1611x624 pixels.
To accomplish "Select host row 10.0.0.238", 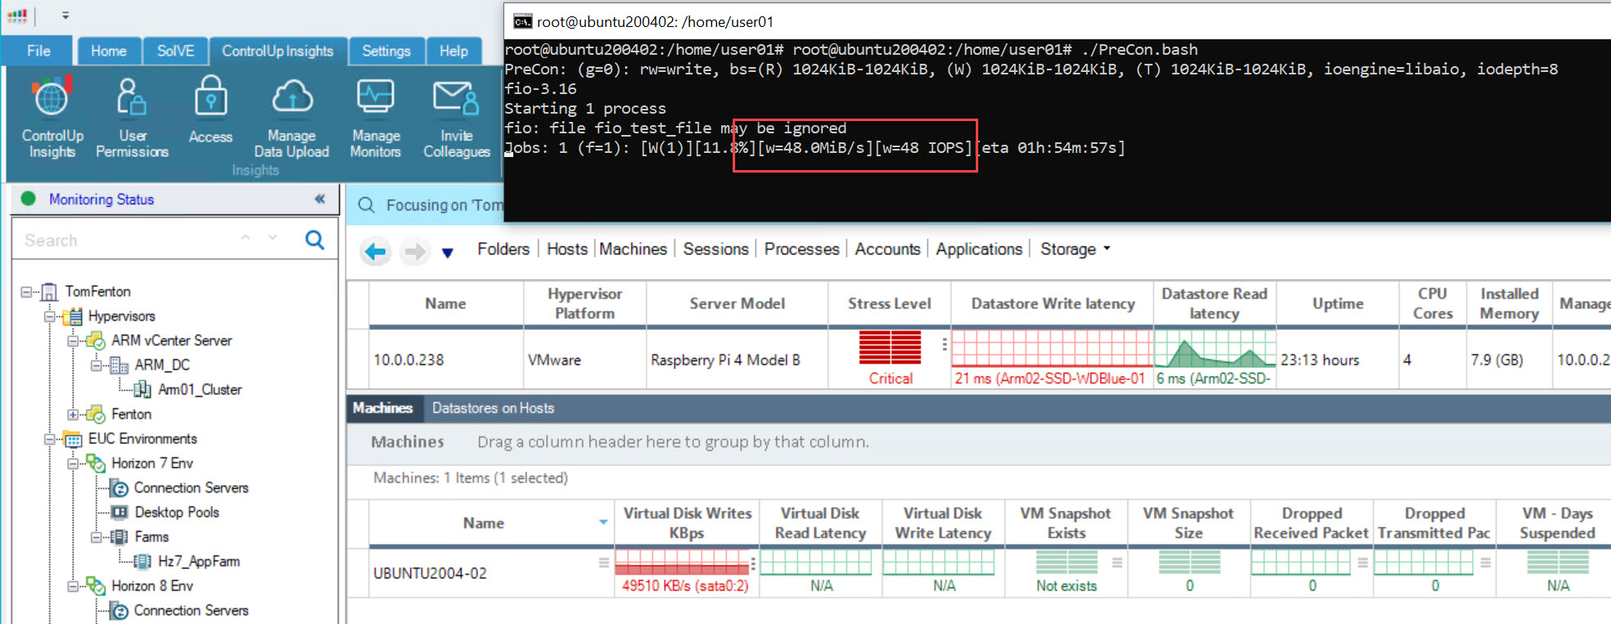I will point(978,359).
